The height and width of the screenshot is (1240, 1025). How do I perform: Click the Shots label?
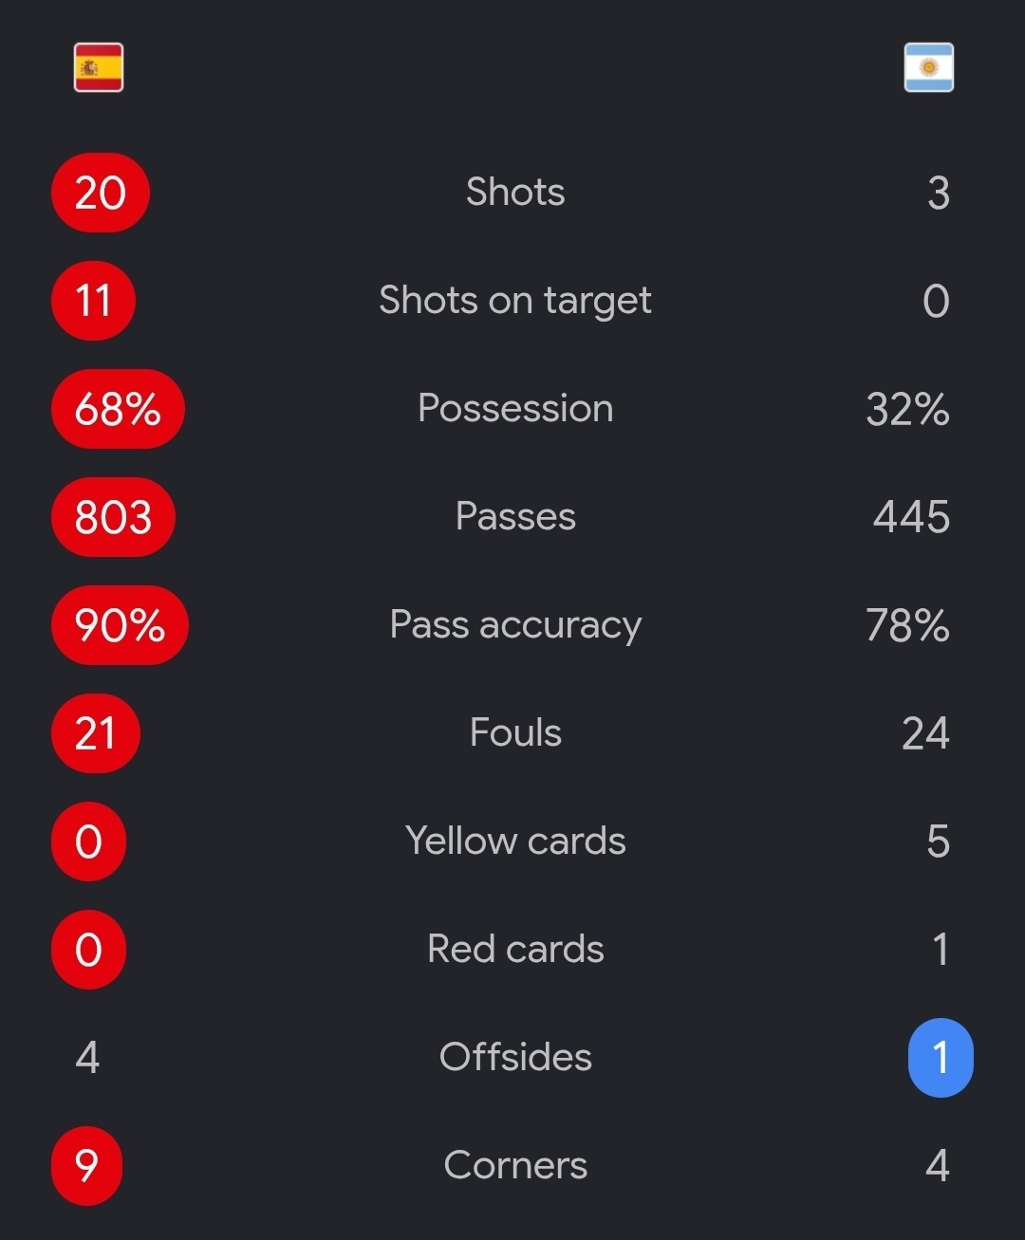515,192
